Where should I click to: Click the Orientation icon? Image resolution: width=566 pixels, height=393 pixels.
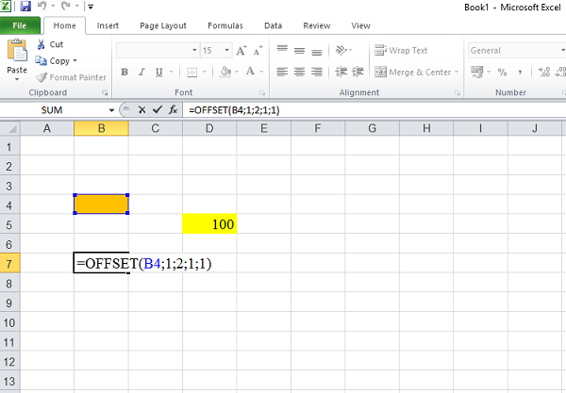pyautogui.click(x=341, y=50)
